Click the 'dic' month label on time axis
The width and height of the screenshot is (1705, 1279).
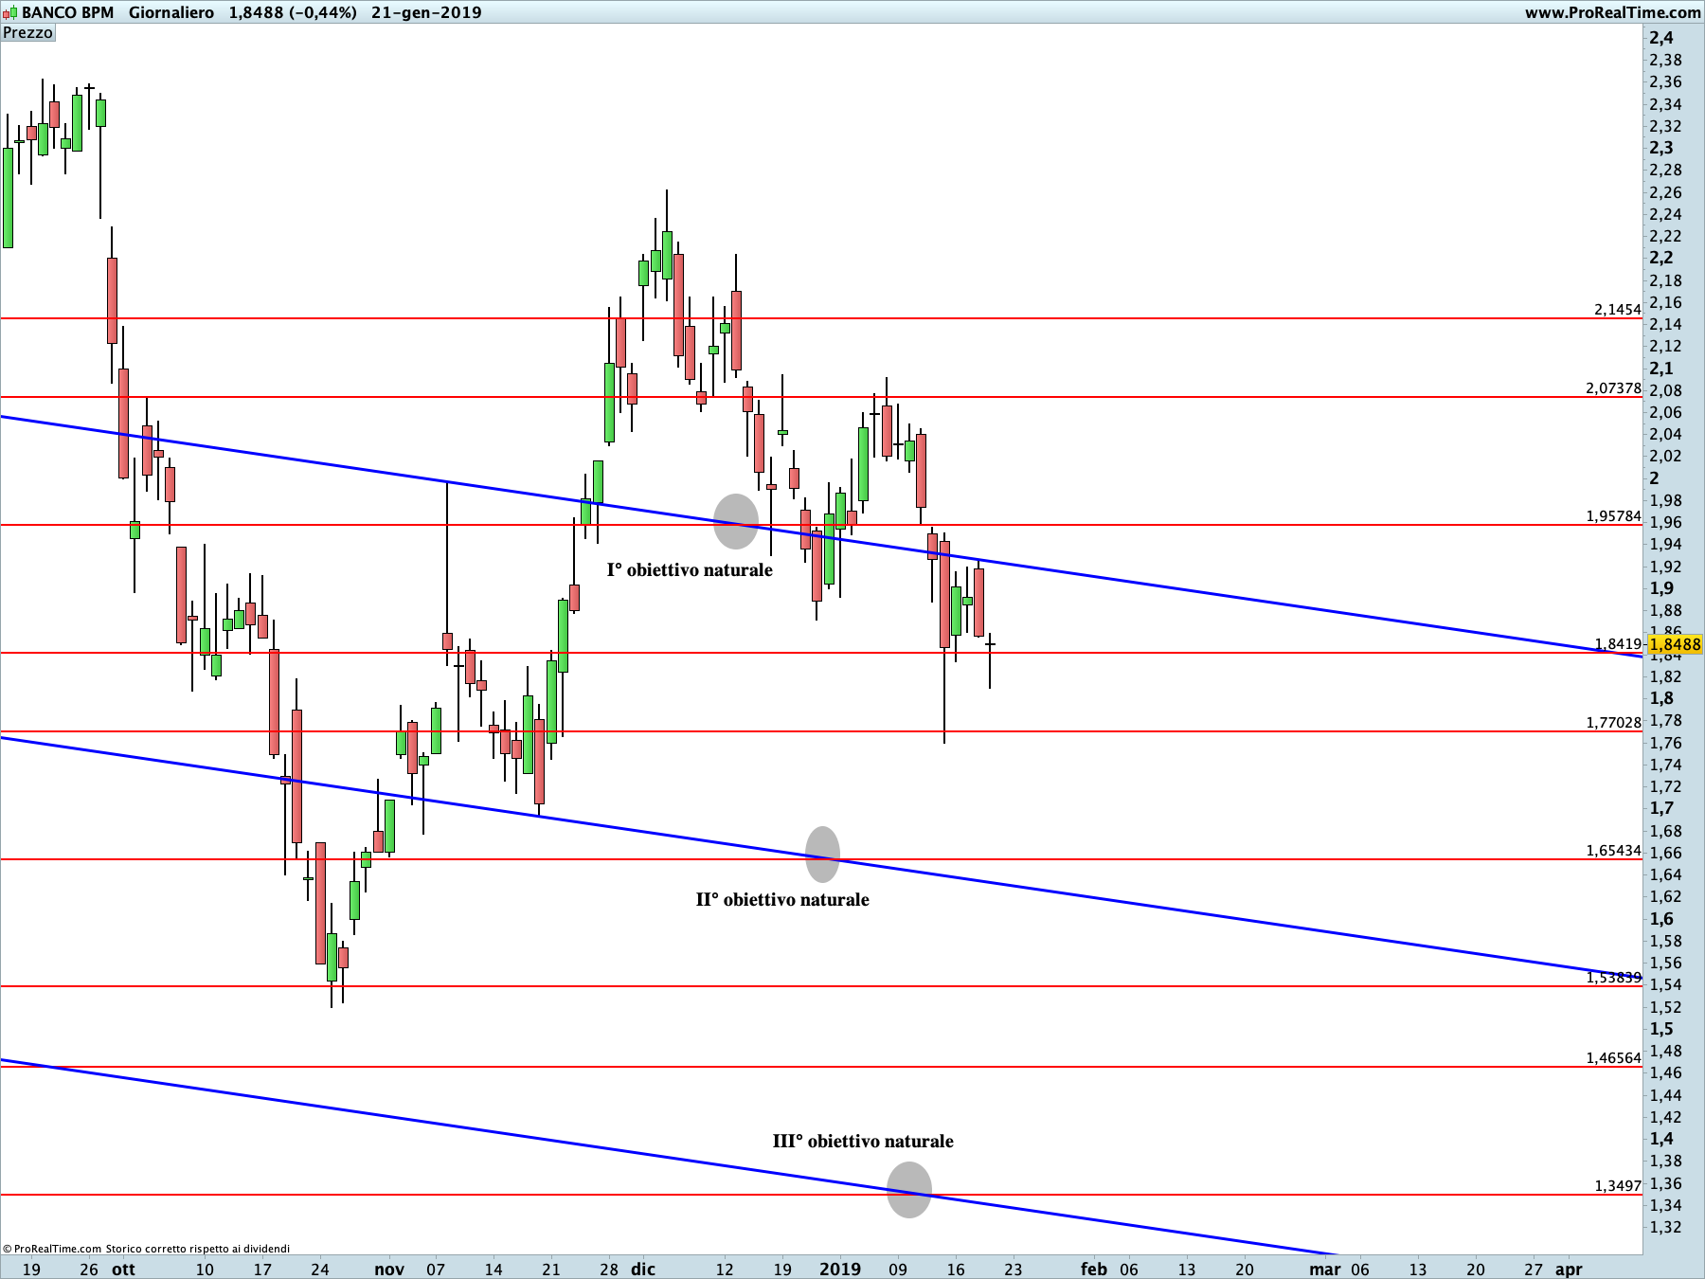tap(643, 1270)
